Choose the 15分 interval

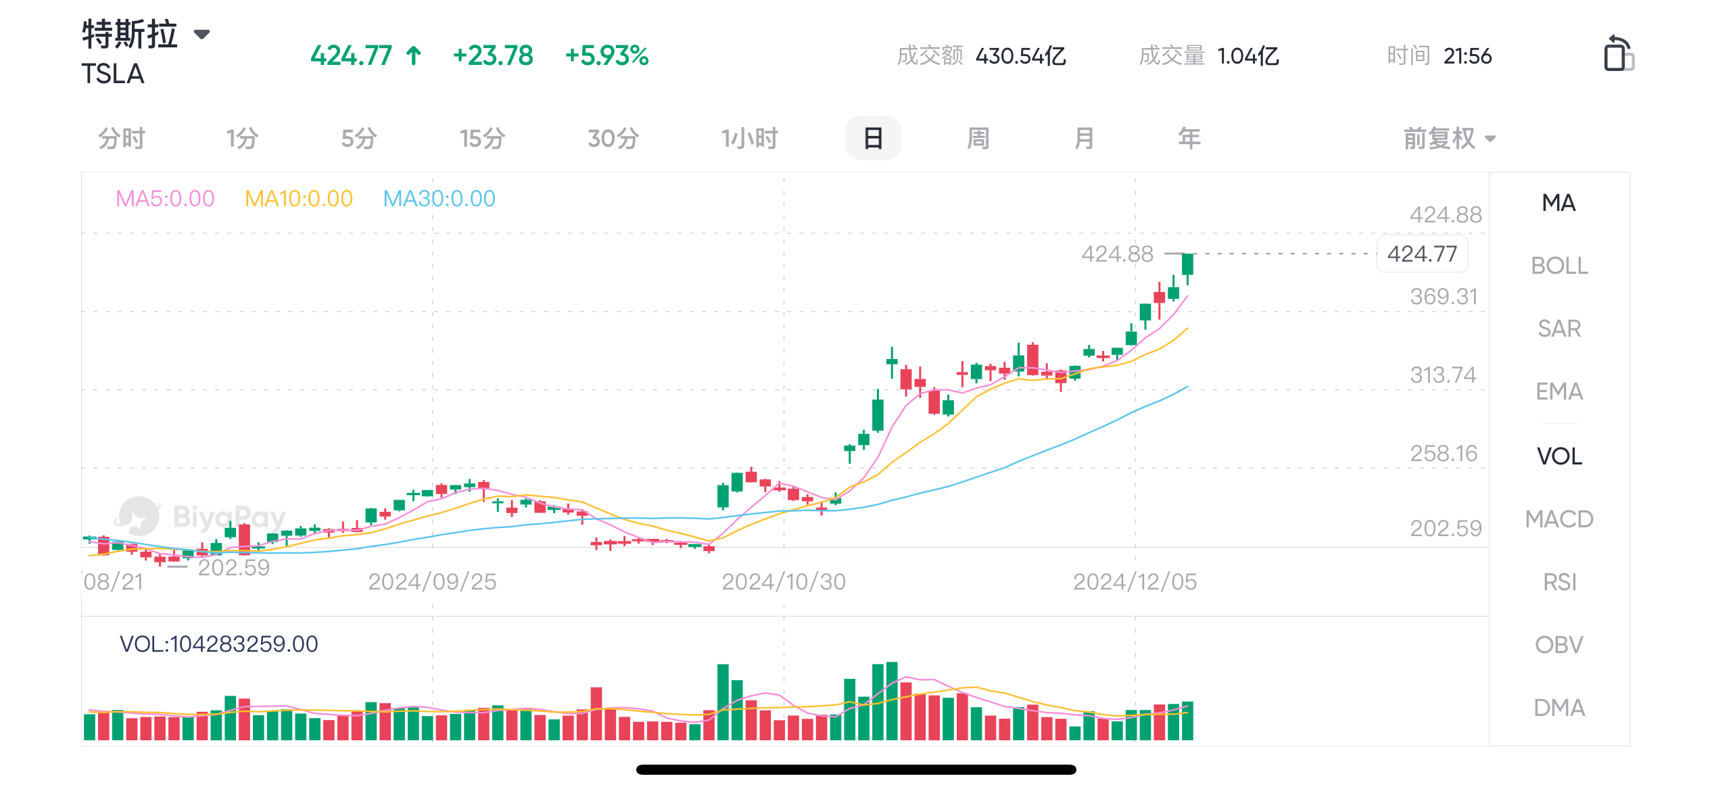482,139
